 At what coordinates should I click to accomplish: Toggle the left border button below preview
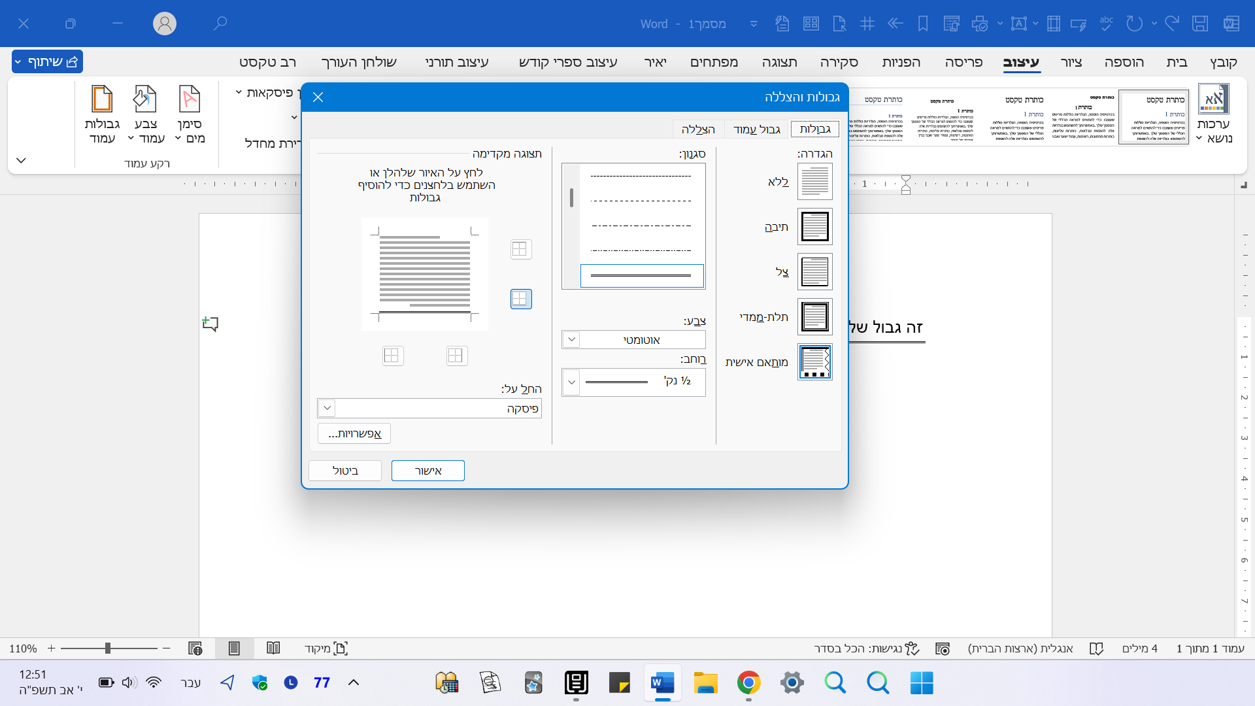(x=393, y=356)
